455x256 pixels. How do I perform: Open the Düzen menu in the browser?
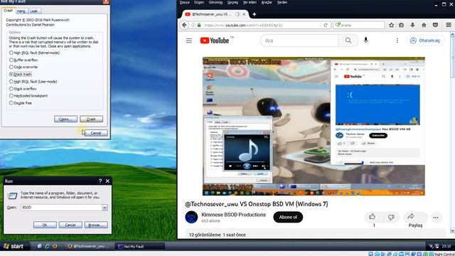coord(199,2)
